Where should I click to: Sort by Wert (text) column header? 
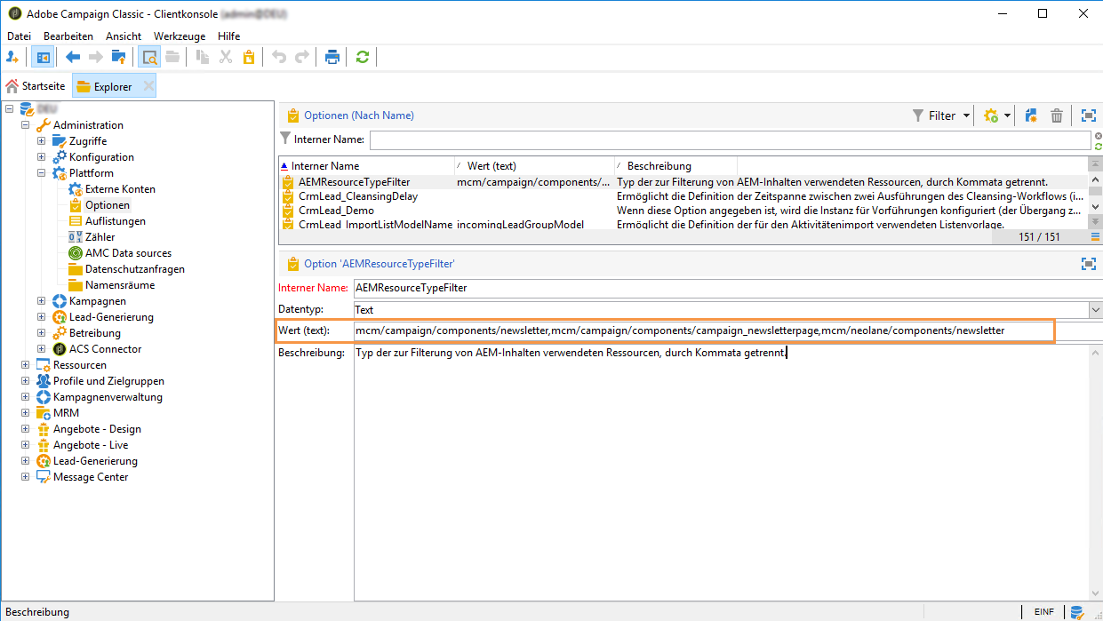(534, 166)
